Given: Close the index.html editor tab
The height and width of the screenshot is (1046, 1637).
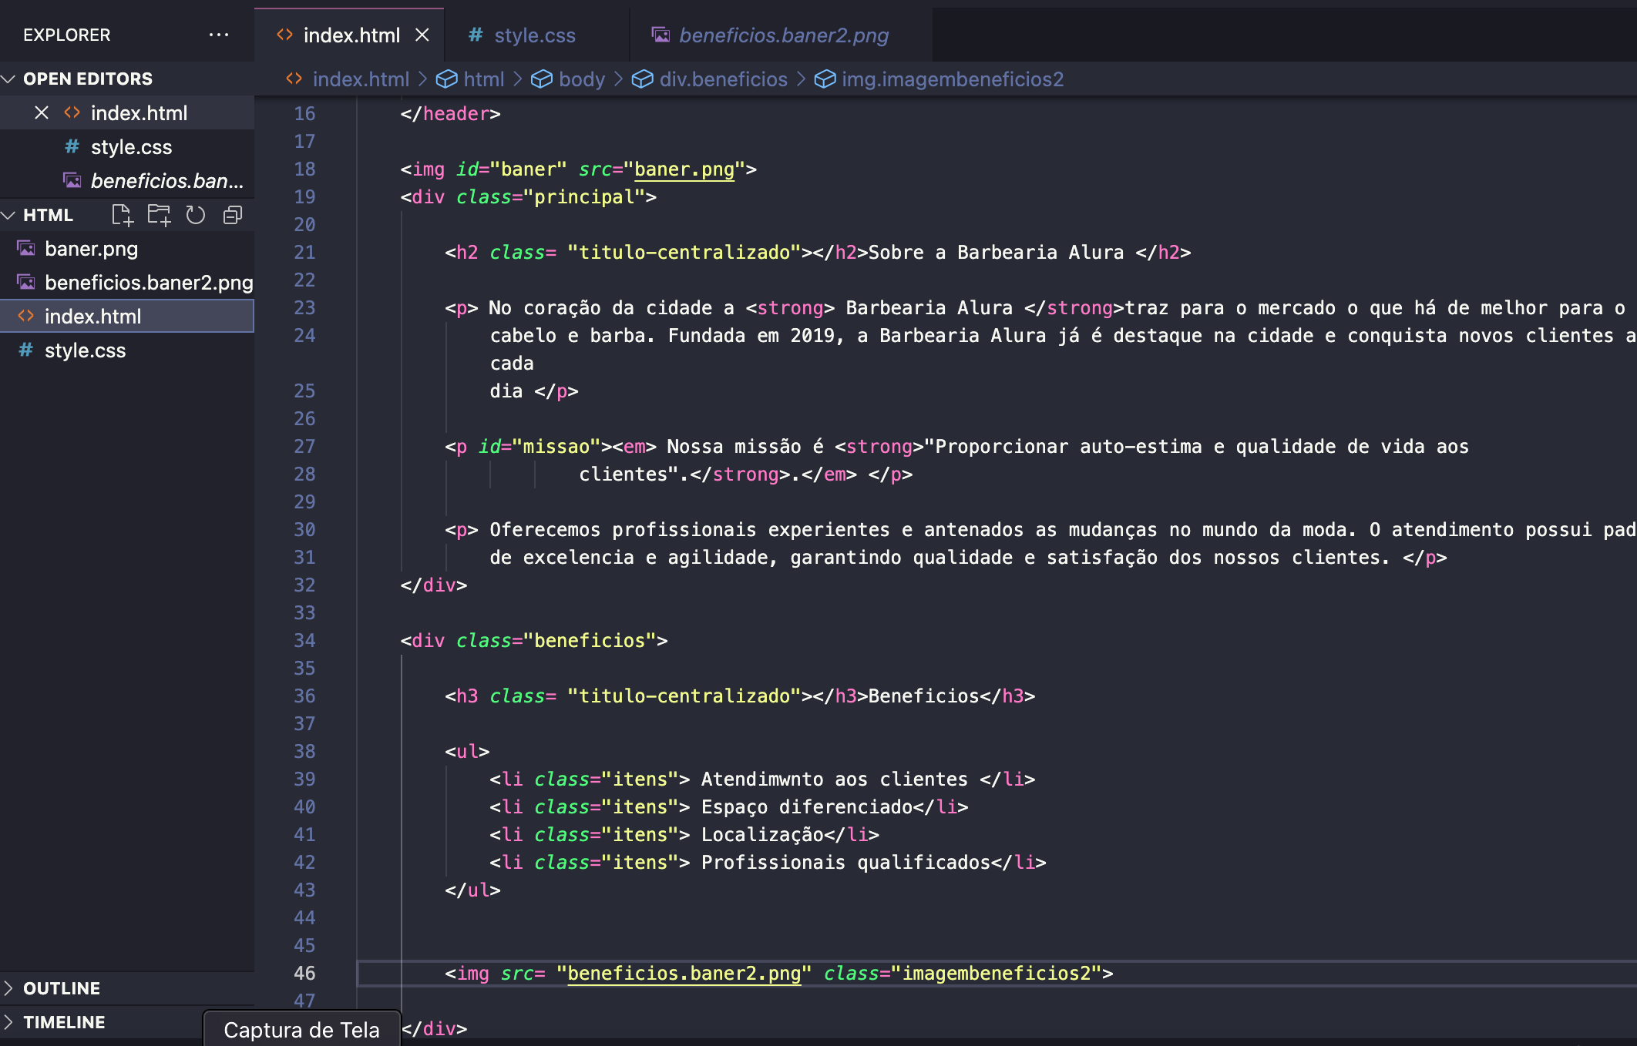Looking at the screenshot, I should 422,35.
